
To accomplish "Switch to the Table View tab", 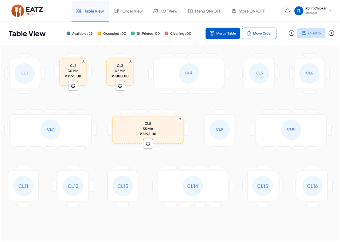I will click(90, 11).
